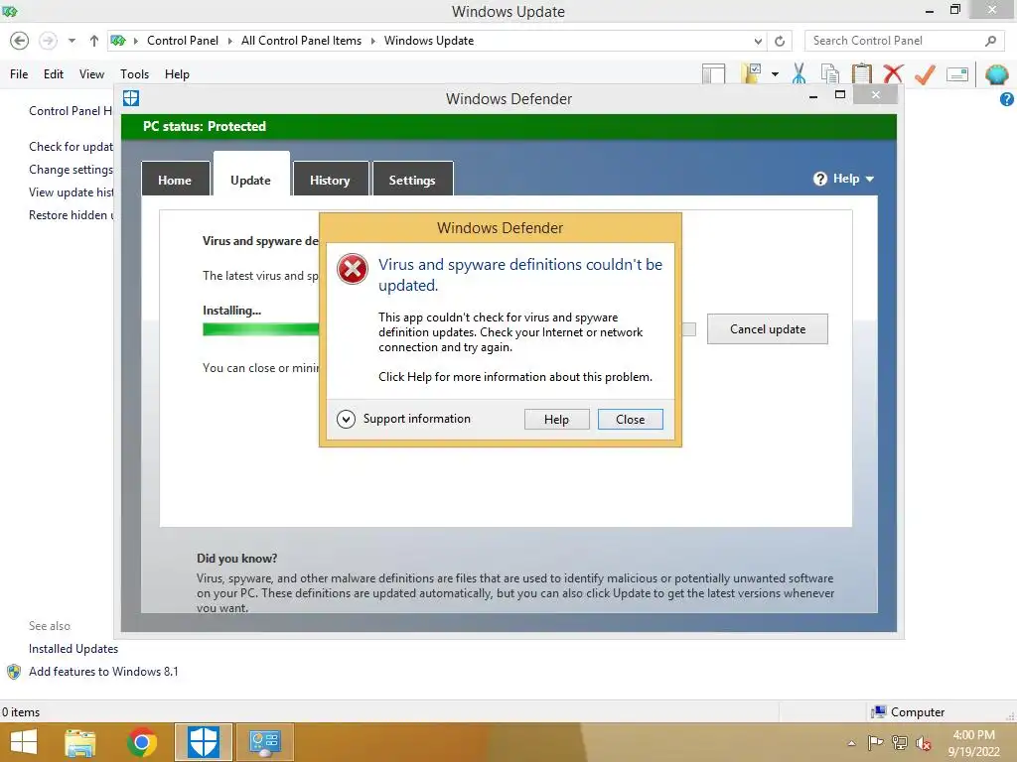Click the clipboard Paste toolbar icon
The width and height of the screenshot is (1017, 762).
pos(861,73)
